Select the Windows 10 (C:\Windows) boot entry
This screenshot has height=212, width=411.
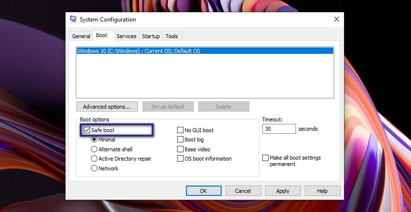pyautogui.click(x=205, y=51)
